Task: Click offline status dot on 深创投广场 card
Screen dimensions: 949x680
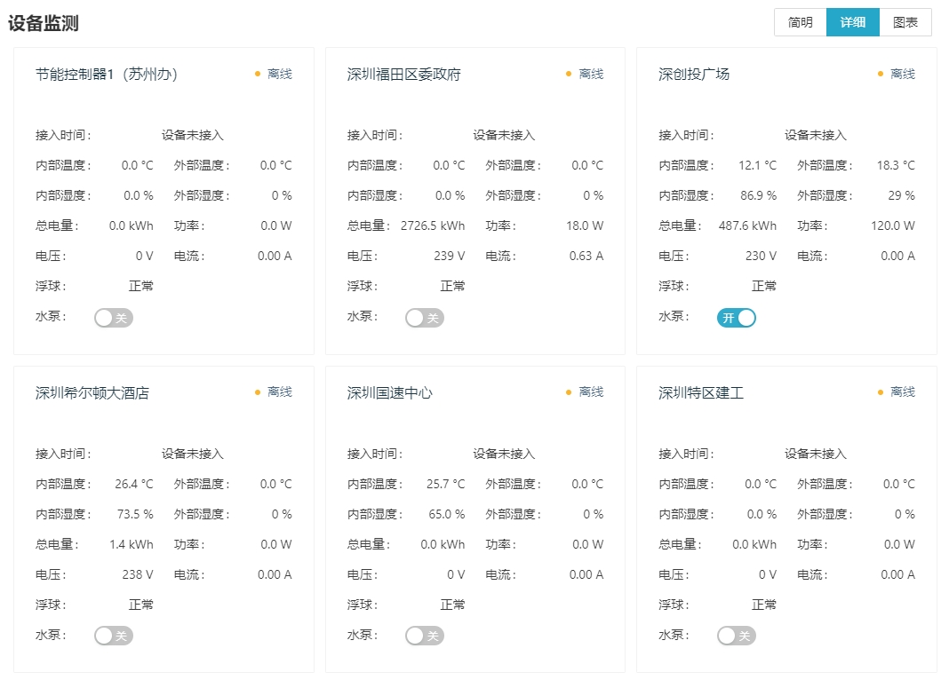Action: [x=881, y=74]
